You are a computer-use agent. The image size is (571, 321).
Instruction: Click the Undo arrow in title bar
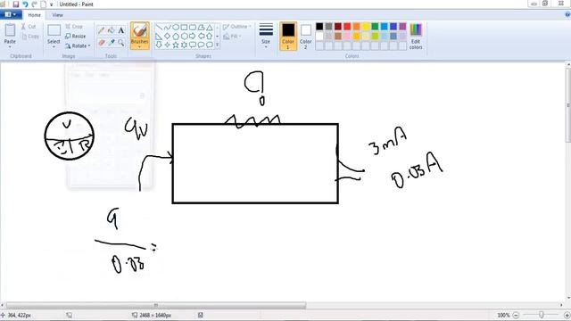25,4
